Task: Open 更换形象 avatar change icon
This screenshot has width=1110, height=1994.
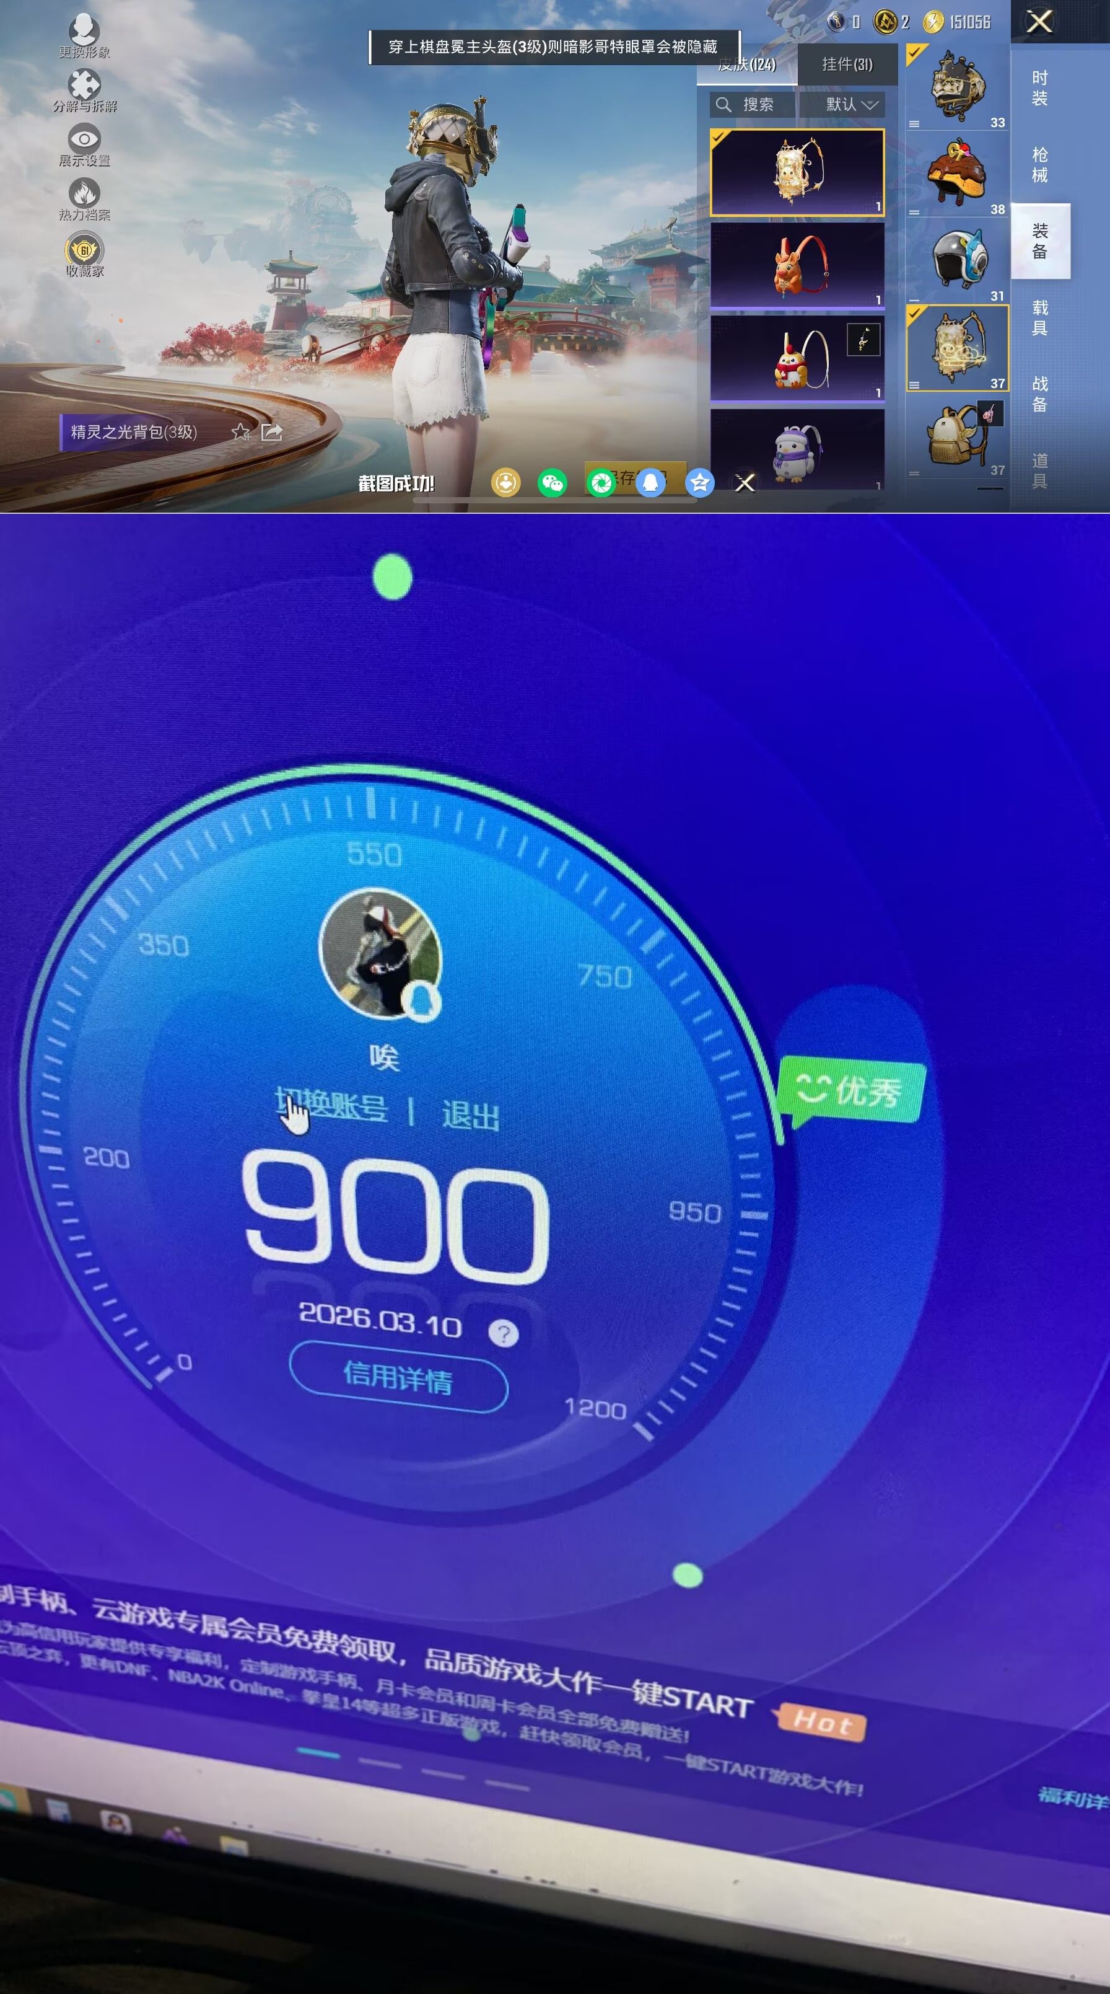Action: click(x=84, y=31)
